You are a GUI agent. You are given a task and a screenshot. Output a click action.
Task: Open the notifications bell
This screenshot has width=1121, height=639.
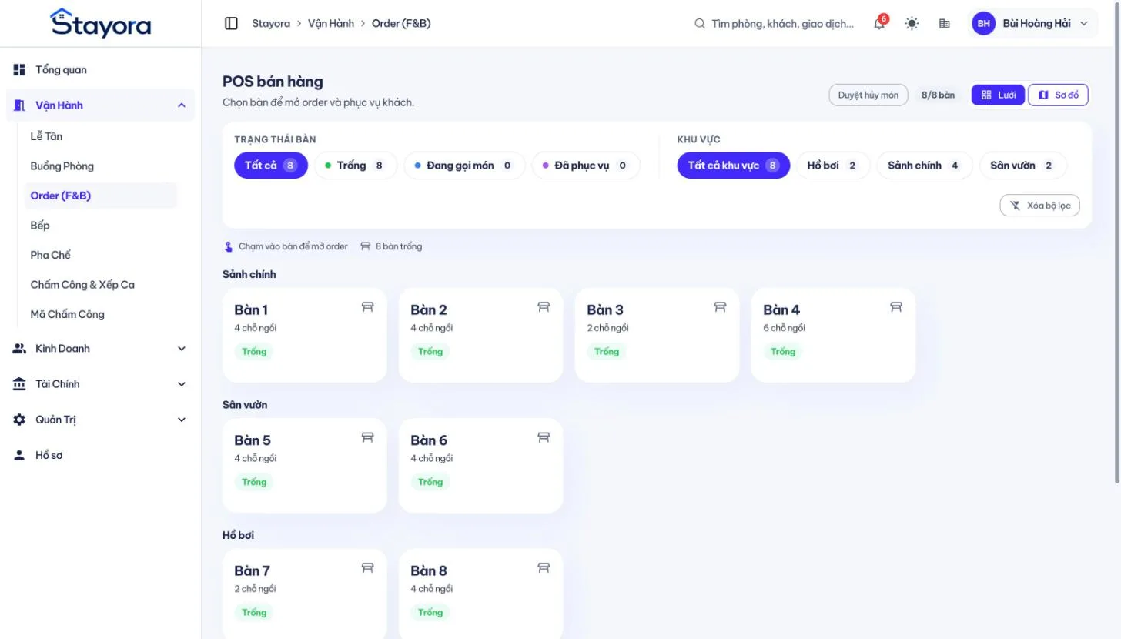(879, 24)
